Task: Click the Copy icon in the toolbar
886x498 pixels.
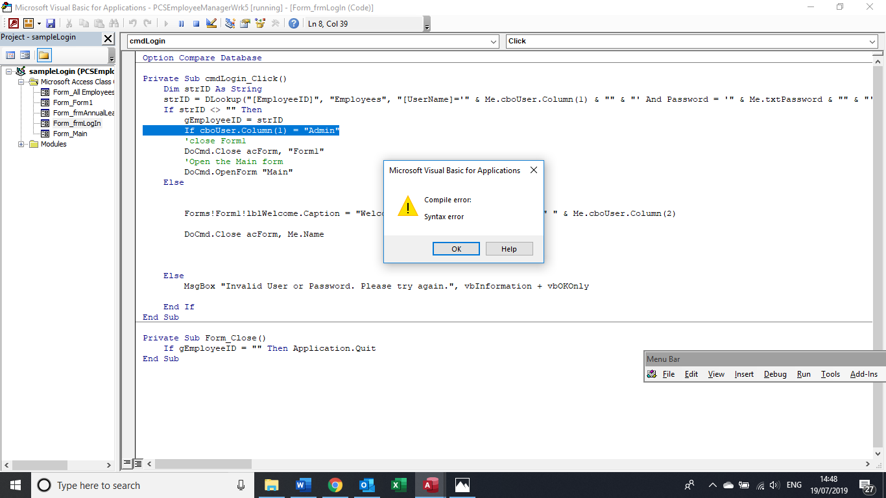Action: 84,23
